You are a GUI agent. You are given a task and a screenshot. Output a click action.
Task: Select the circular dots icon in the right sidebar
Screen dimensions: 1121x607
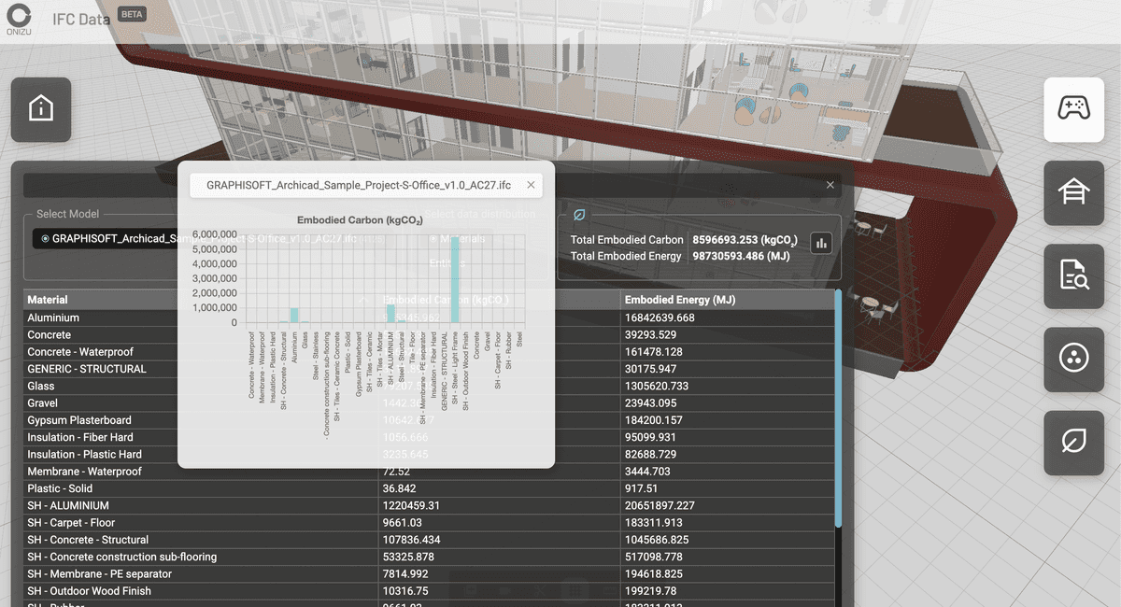pyautogui.click(x=1072, y=360)
